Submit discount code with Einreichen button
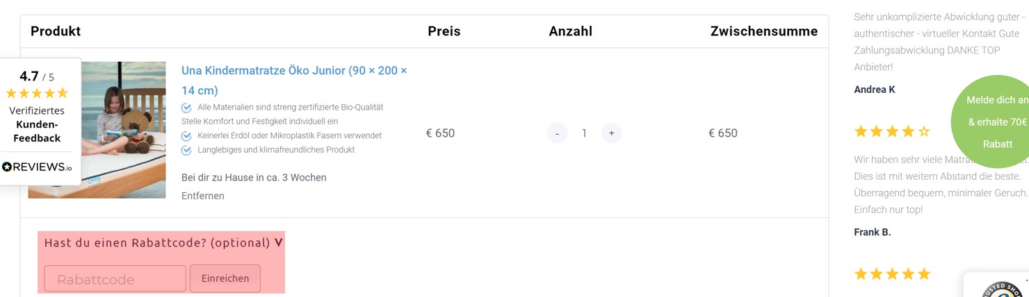Viewport: 1029px width, 297px height. (225, 278)
